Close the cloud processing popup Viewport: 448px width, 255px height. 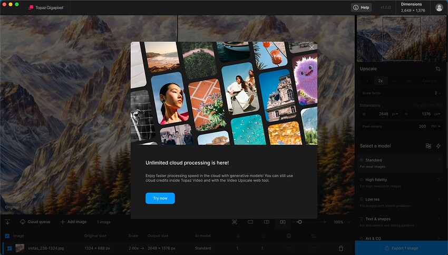pyautogui.click(x=311, y=47)
